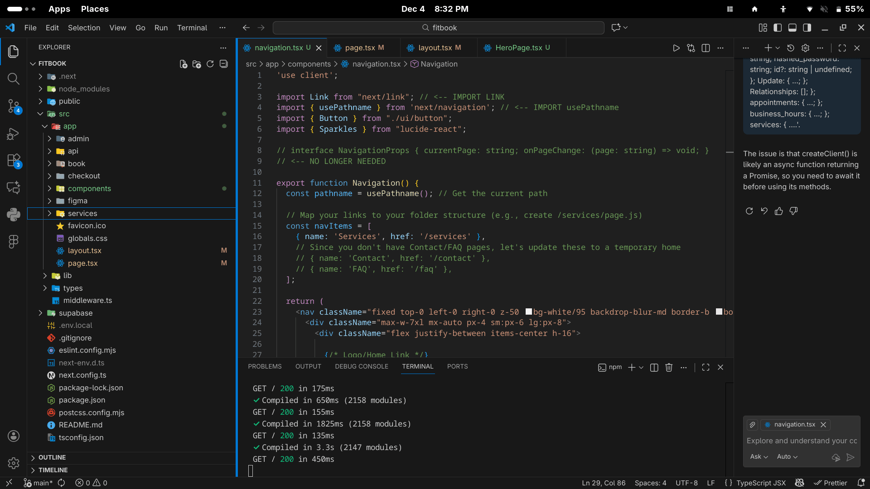Toggle the bottom panel visibility
Image resolution: width=870 pixels, height=489 pixels.
coord(792,28)
